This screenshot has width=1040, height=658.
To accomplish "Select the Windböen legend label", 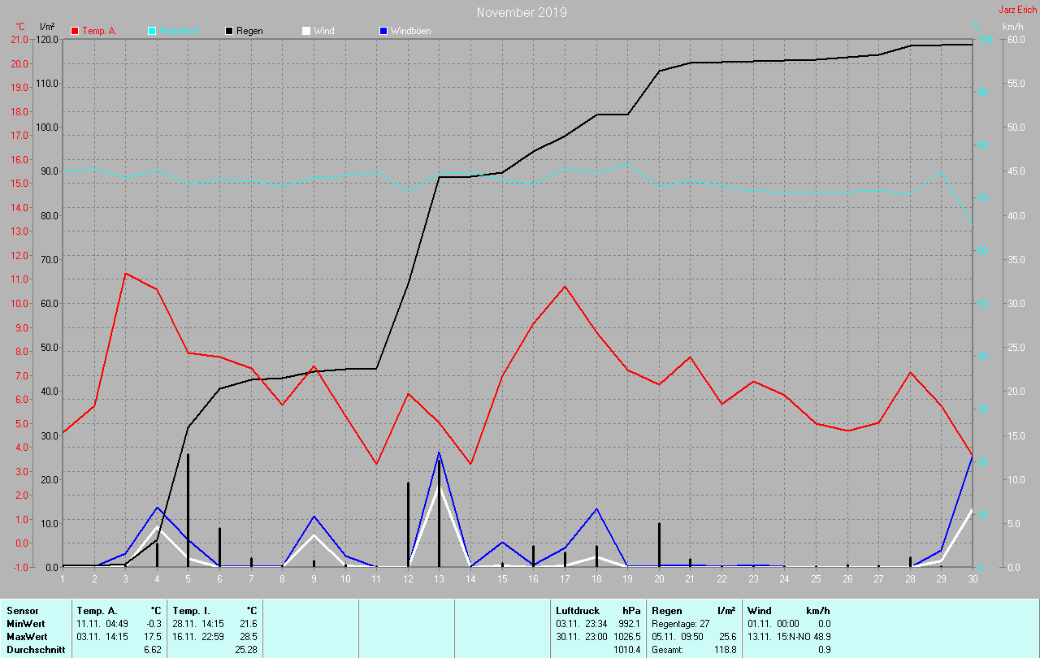I will point(411,31).
